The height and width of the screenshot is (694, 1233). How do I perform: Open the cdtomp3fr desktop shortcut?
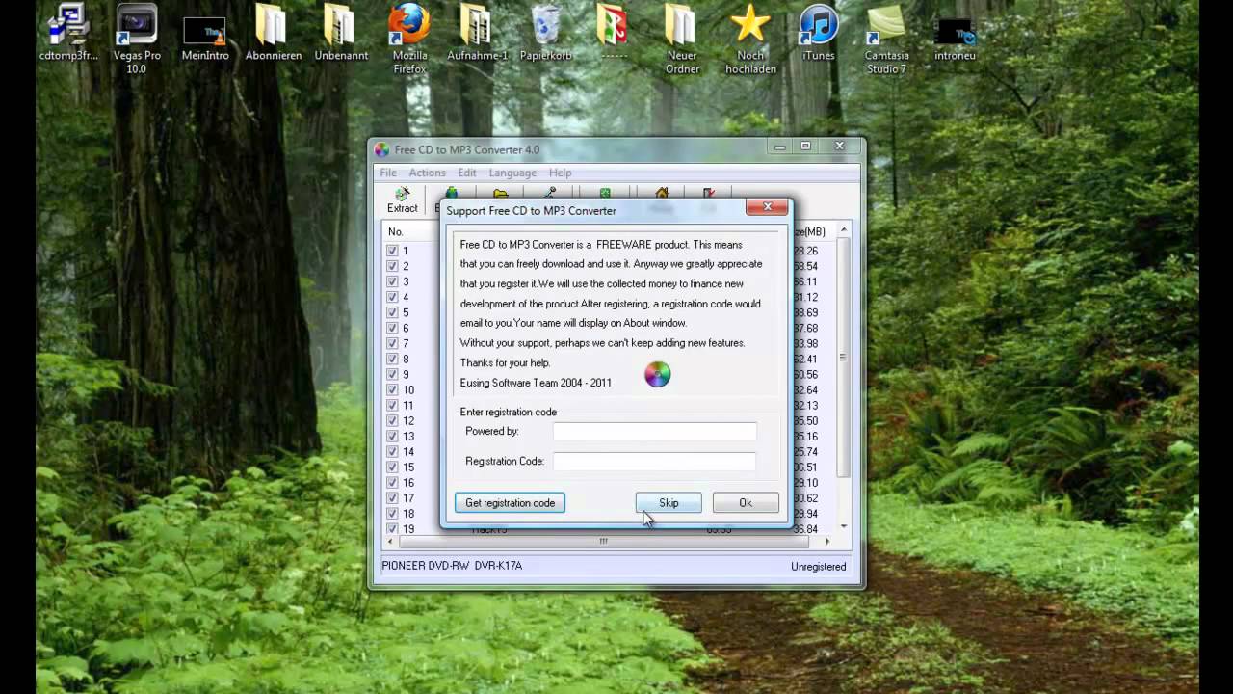pyautogui.click(x=68, y=34)
